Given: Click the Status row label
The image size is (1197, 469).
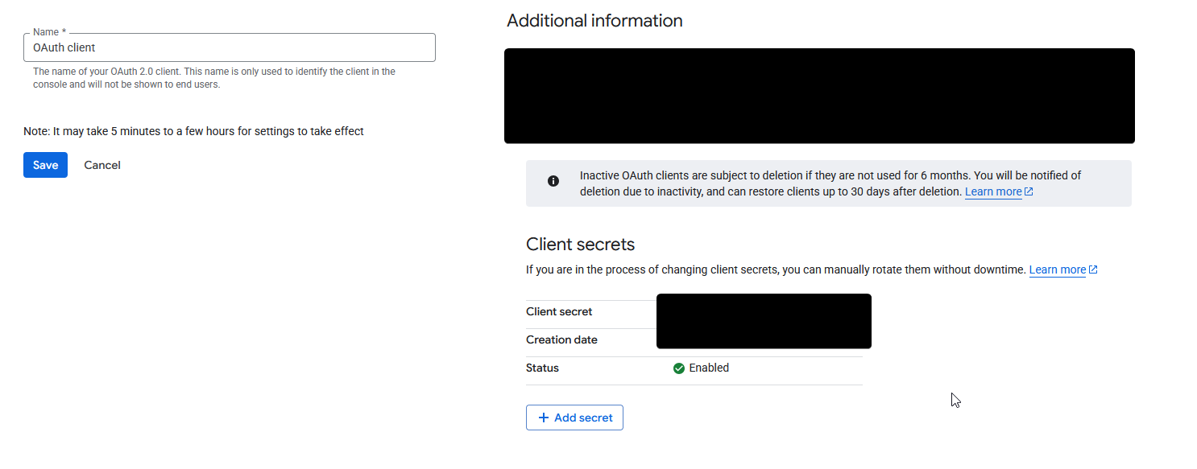Looking at the screenshot, I should [x=542, y=368].
